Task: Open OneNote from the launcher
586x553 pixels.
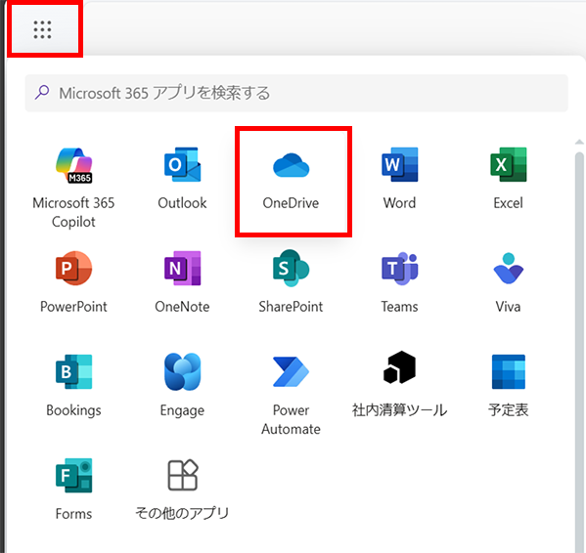Action: (182, 282)
